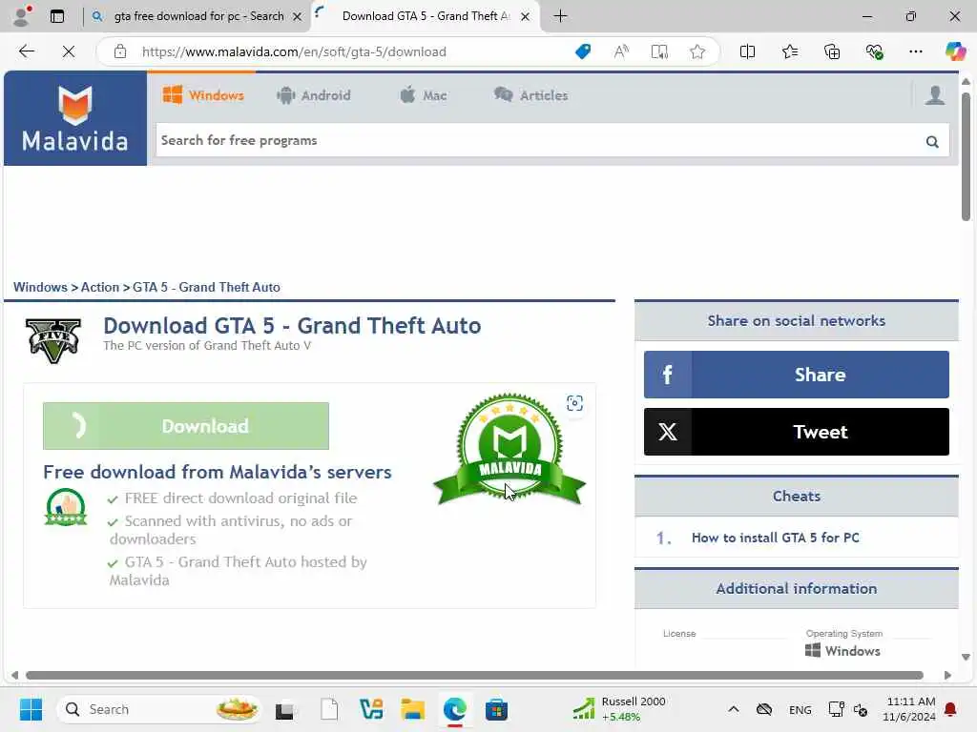Open the Articles section tab
The width and height of the screenshot is (977, 732).
click(530, 95)
